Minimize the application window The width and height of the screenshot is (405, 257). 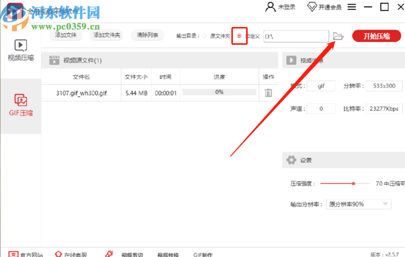(368, 7)
